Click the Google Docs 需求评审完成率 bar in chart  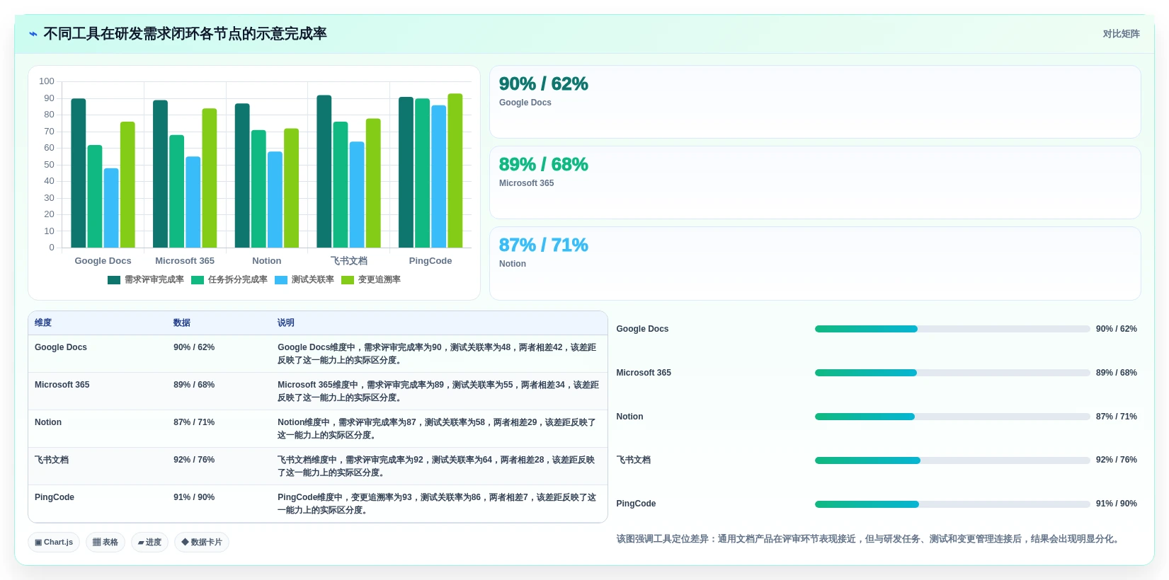[x=78, y=173]
